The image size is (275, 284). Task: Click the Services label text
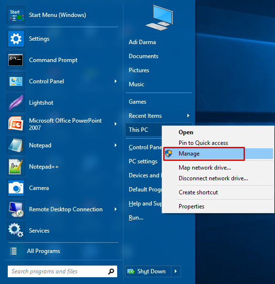click(x=39, y=231)
